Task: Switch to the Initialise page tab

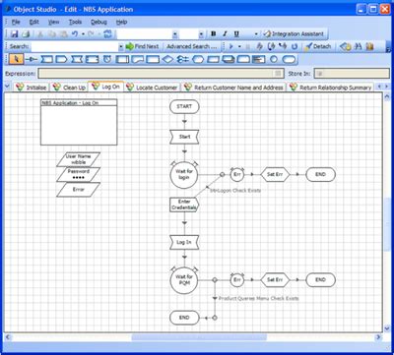Action: (x=32, y=88)
